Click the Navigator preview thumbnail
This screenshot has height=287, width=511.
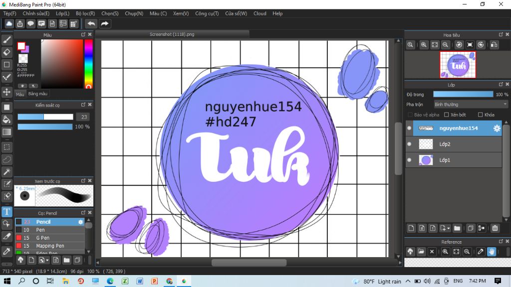click(x=458, y=65)
